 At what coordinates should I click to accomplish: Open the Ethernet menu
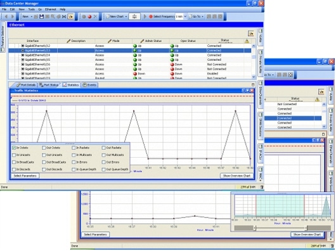coord(50,10)
